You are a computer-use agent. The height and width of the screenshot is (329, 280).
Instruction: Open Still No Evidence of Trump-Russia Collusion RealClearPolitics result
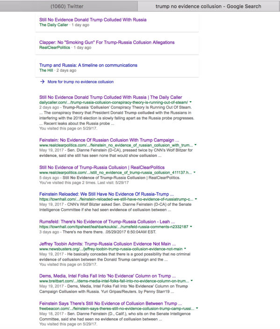coord(102,168)
